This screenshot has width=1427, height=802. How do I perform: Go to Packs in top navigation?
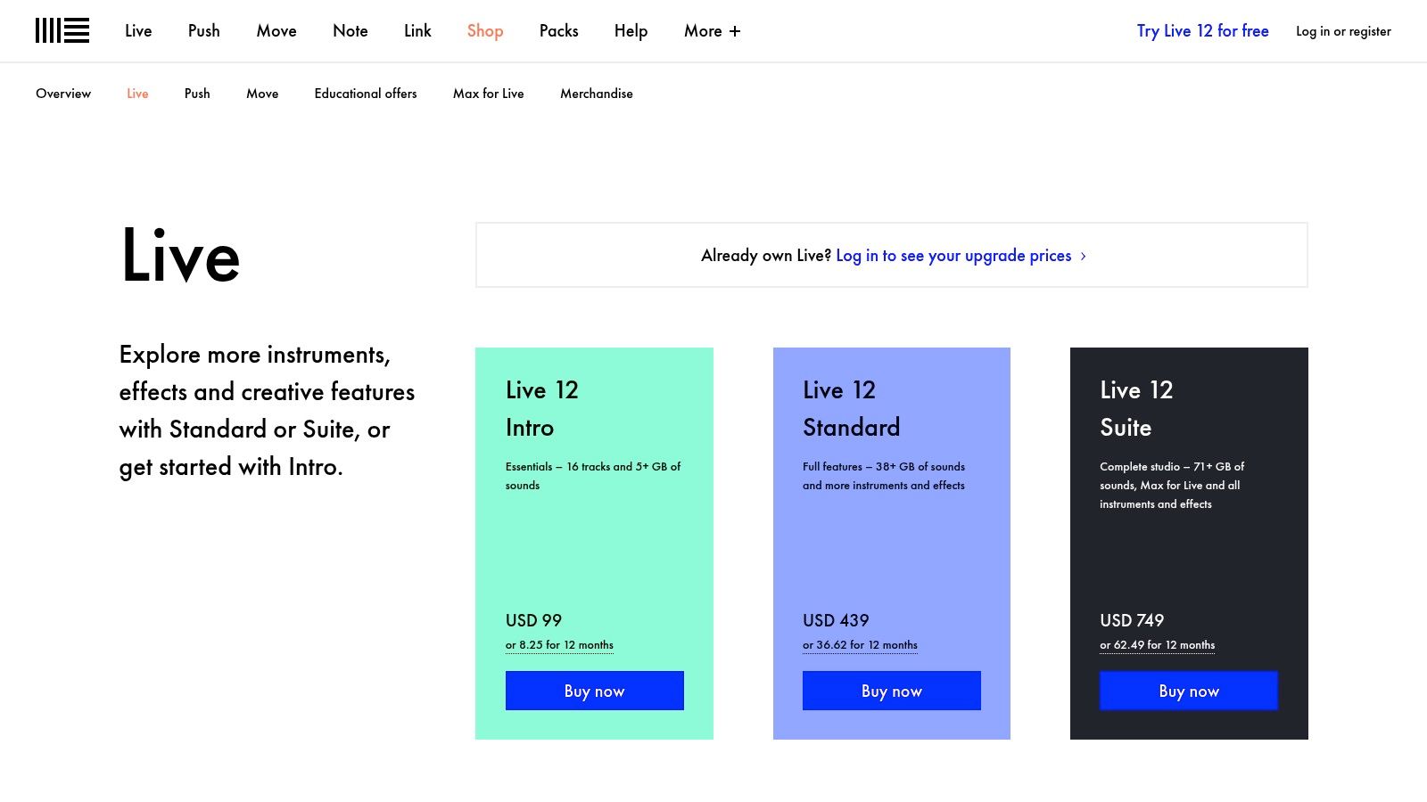[x=558, y=31]
